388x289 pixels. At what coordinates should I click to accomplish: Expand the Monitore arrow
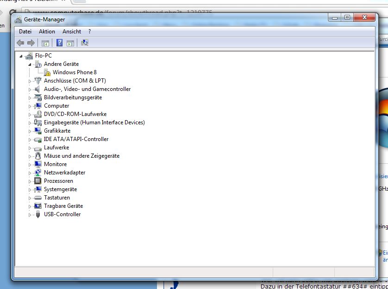(x=30, y=165)
